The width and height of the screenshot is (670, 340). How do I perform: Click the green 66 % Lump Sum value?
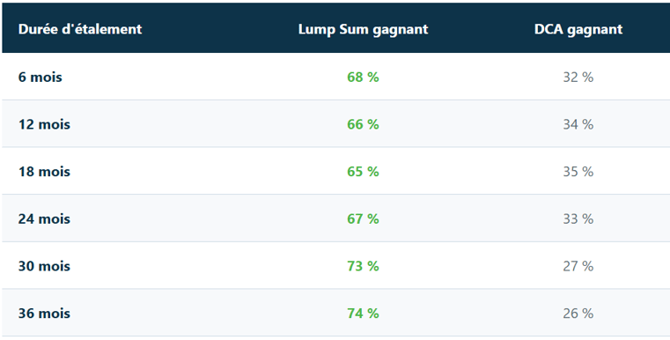(363, 124)
